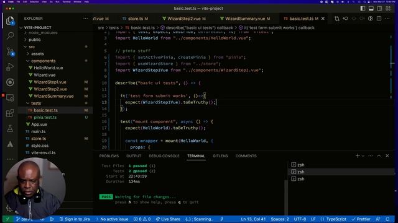The width and height of the screenshot is (398, 223).
Task: Open the Testing flask view
Action: (x=10, y=129)
